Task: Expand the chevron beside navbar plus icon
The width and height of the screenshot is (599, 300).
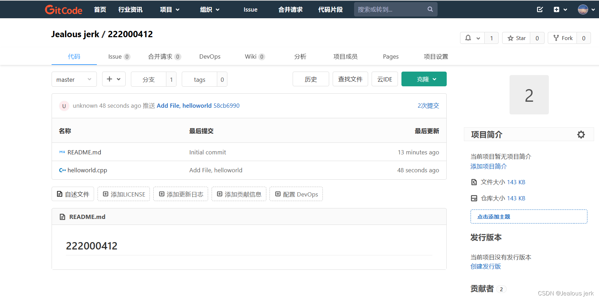Action: tap(565, 9)
